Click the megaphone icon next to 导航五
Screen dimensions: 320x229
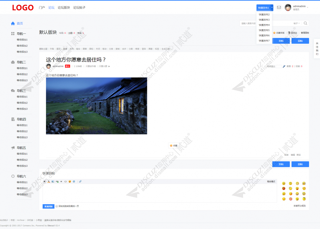tap(13, 147)
